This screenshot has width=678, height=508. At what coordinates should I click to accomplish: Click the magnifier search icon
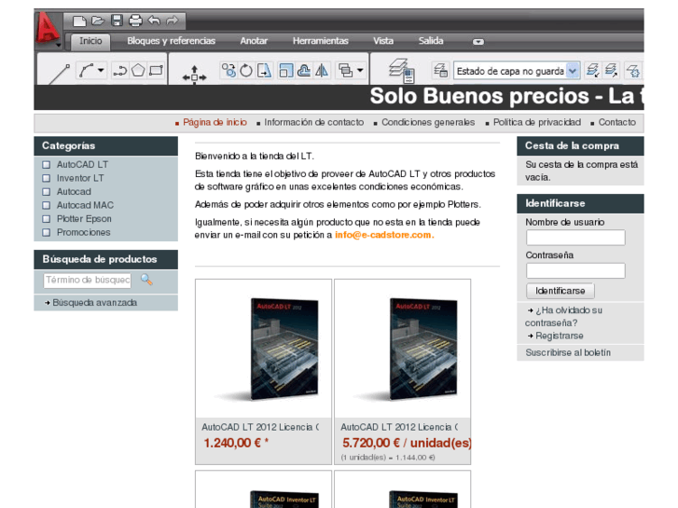point(146,280)
